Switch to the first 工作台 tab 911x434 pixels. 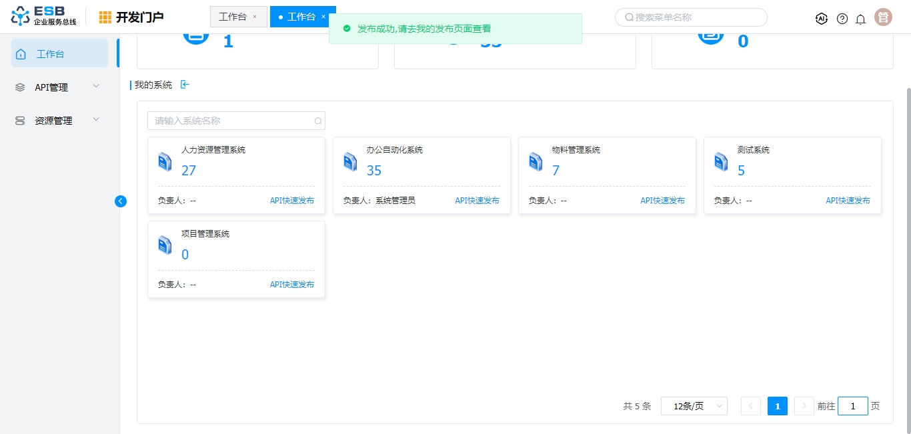[232, 17]
